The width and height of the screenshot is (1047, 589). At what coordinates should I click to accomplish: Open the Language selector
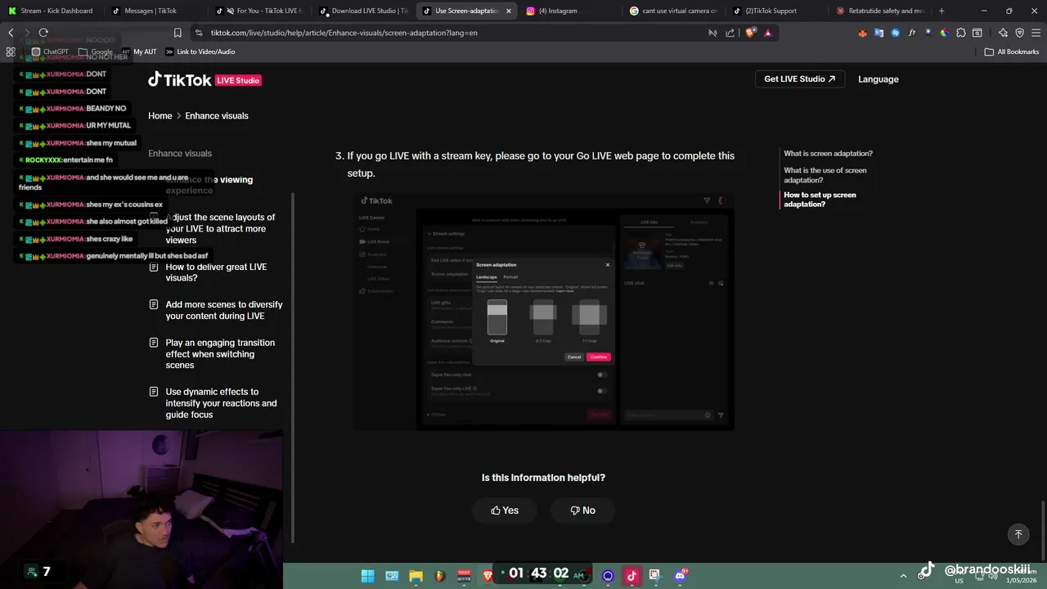(x=878, y=79)
